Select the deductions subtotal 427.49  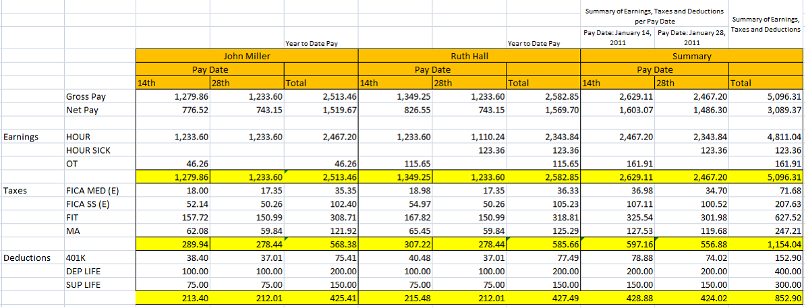[x=543, y=299]
